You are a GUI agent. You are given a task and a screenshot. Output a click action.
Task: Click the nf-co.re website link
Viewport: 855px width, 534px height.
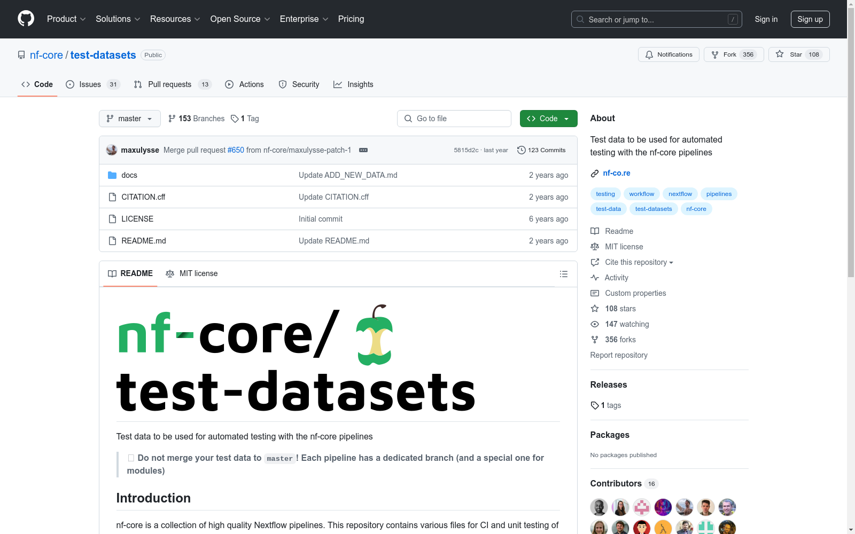617,173
